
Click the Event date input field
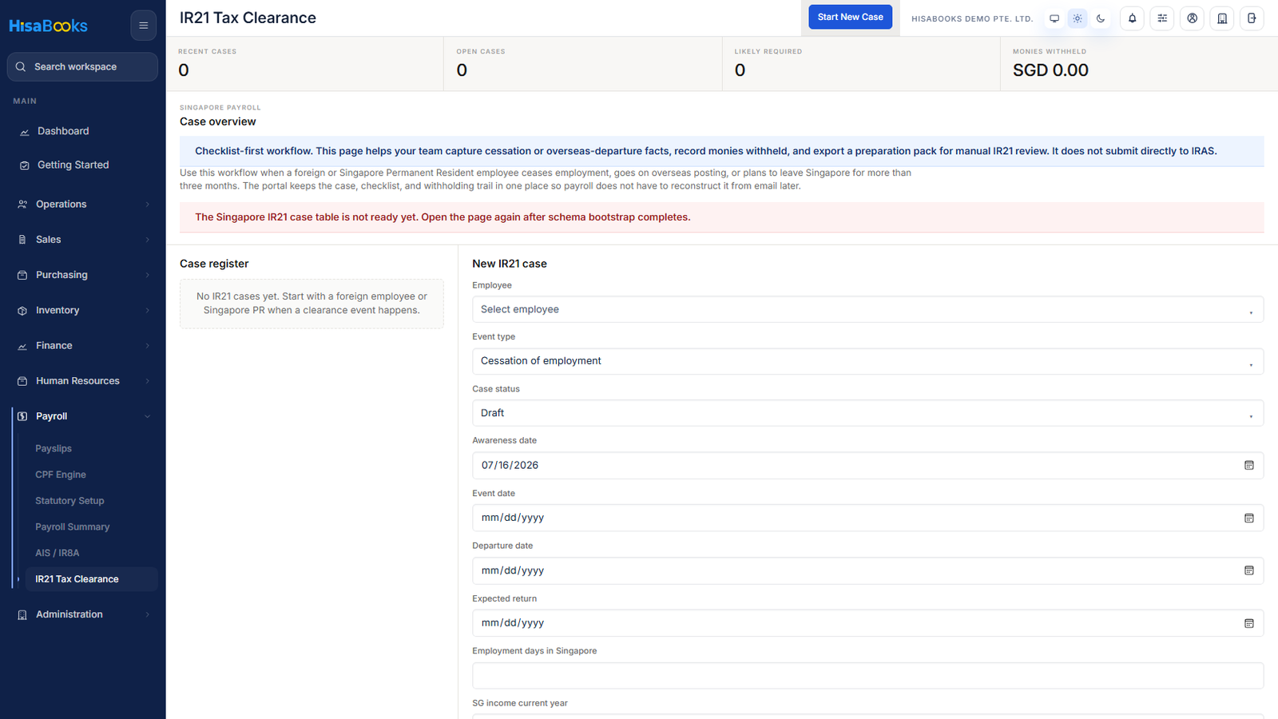click(867, 518)
